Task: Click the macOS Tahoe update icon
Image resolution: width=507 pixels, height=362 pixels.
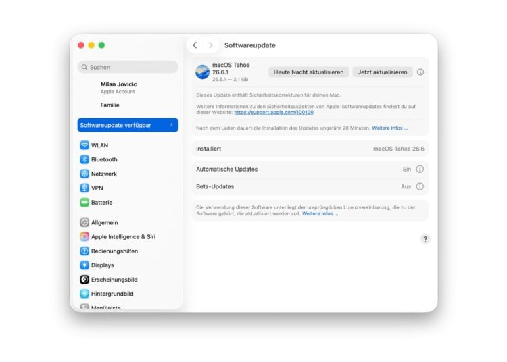Action: click(202, 72)
